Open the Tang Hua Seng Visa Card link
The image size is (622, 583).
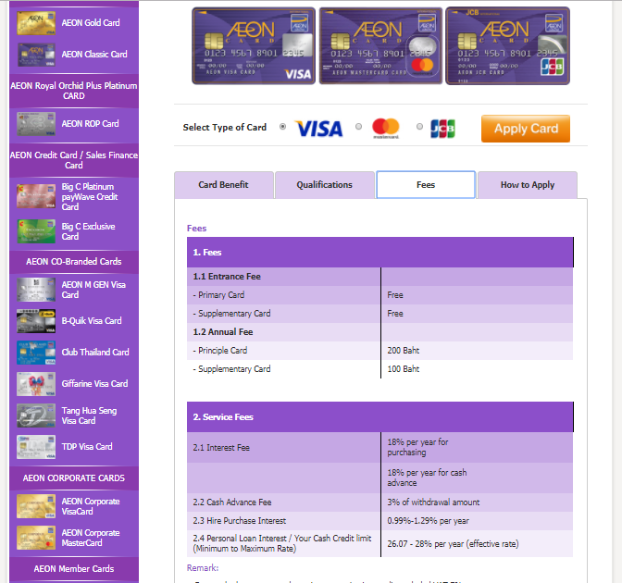point(89,416)
